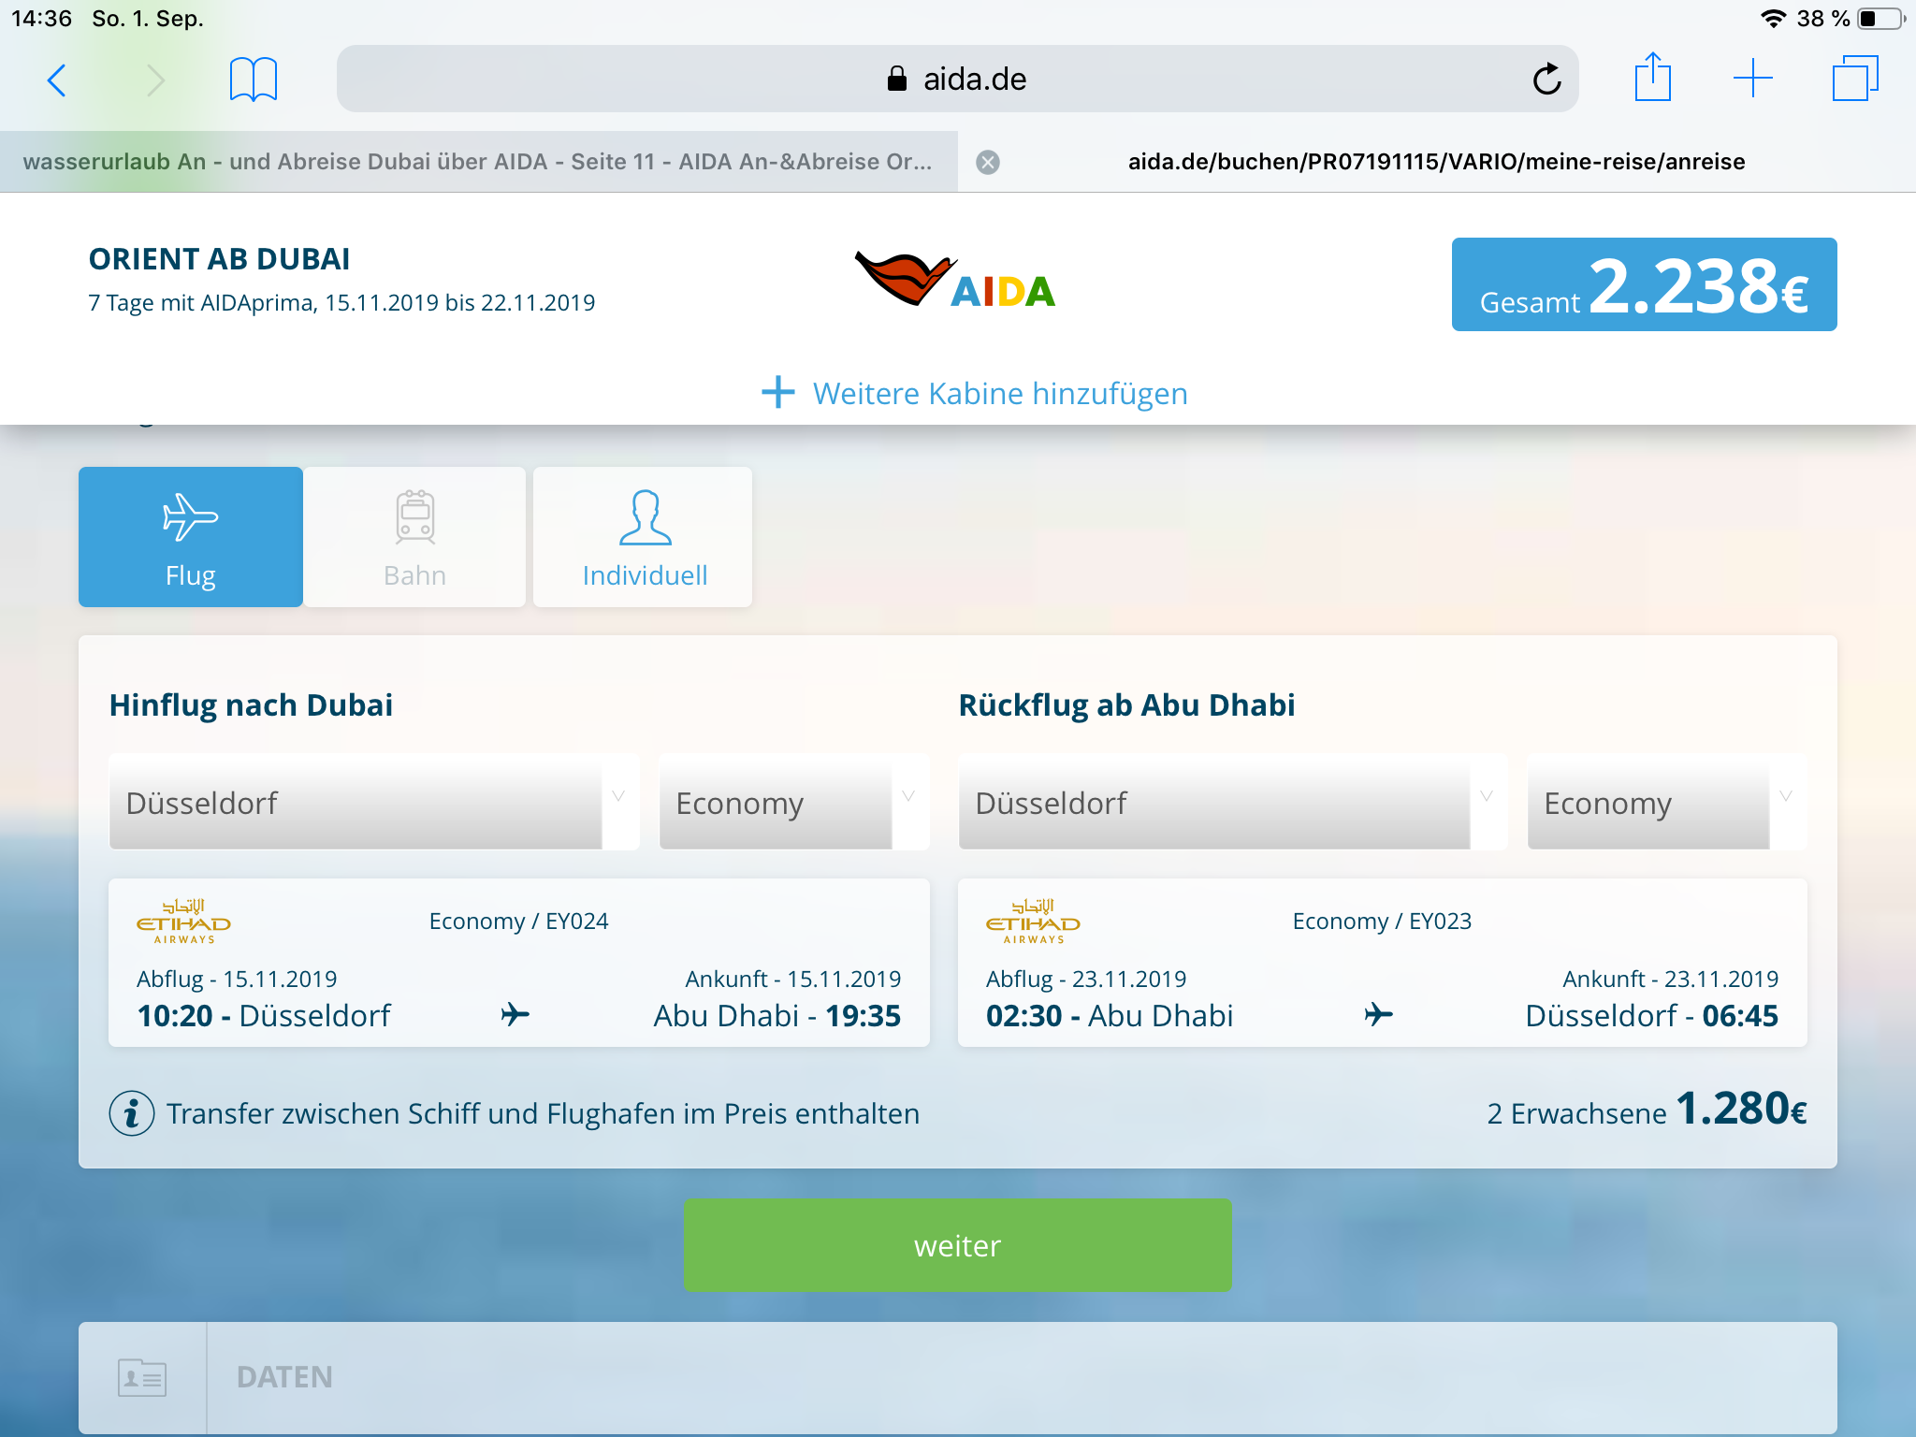Open Hinflug departure airport Düsseldorf dropdown
This screenshot has width=1916, height=1437.
373,803
